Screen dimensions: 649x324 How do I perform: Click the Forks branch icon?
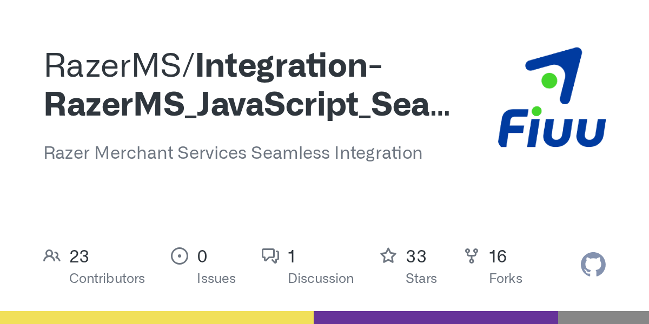click(x=472, y=256)
